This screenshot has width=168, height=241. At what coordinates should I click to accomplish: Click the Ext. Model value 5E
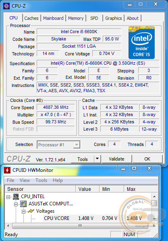(99, 78)
